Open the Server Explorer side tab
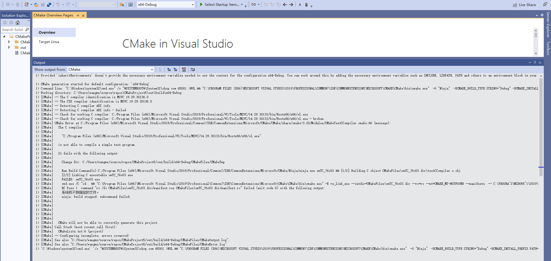Image resolution: width=551 pixels, height=261 pixels. point(548,25)
